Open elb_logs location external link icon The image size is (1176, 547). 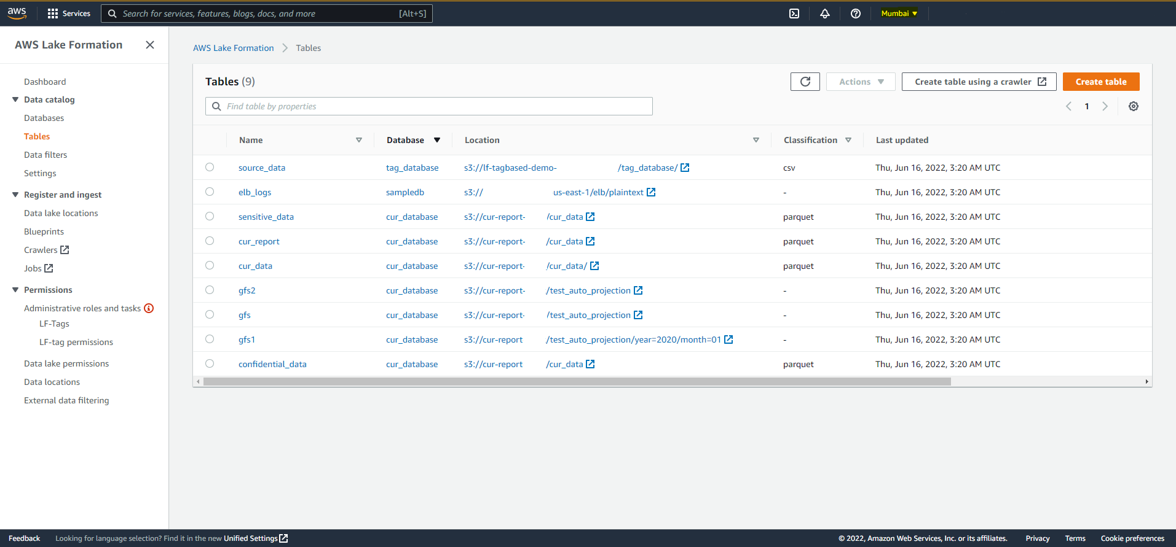click(x=651, y=192)
